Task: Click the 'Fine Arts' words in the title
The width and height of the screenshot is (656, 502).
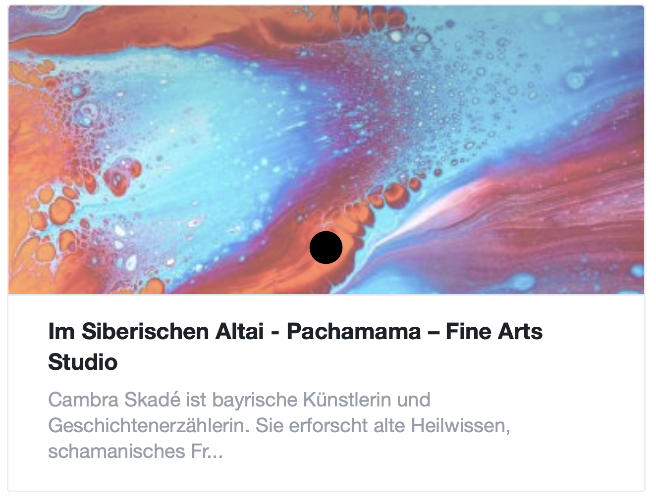Action: click(x=494, y=331)
